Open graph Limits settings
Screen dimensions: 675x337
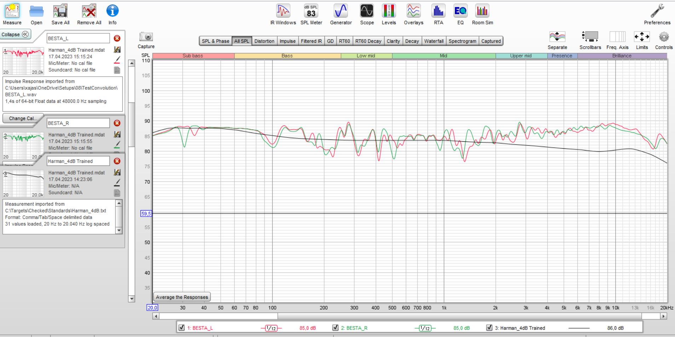[x=642, y=40]
